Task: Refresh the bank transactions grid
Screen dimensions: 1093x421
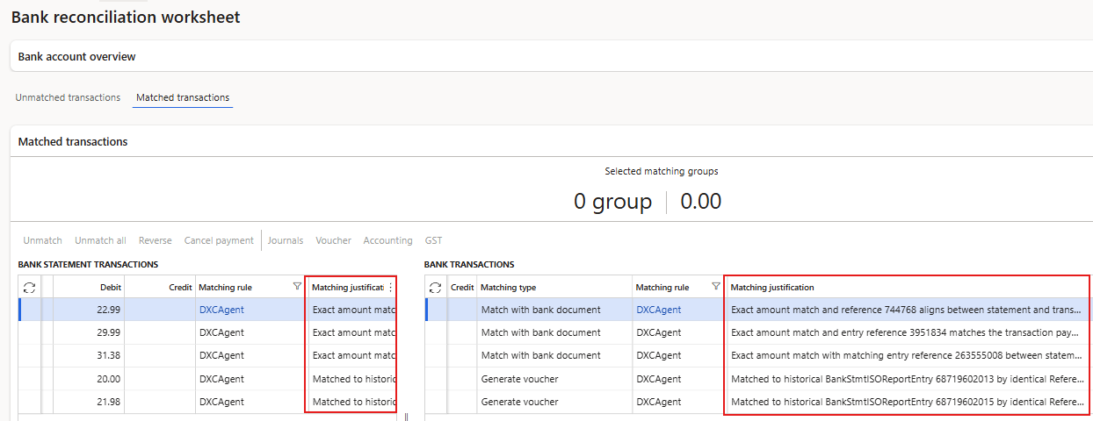Action: pyautogui.click(x=435, y=287)
